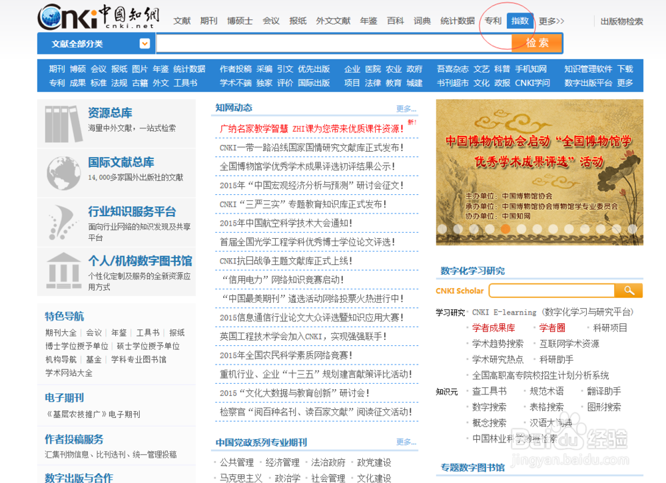Click red 学者圈 link
This screenshot has width=666, height=483.
(x=552, y=328)
